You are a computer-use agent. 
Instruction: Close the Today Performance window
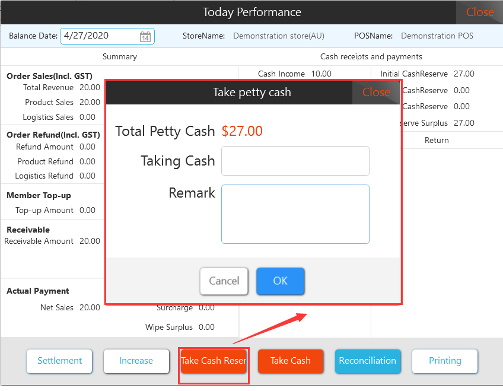(479, 12)
